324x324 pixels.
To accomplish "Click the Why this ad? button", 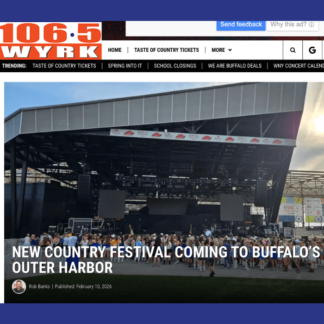I will click(292, 25).
